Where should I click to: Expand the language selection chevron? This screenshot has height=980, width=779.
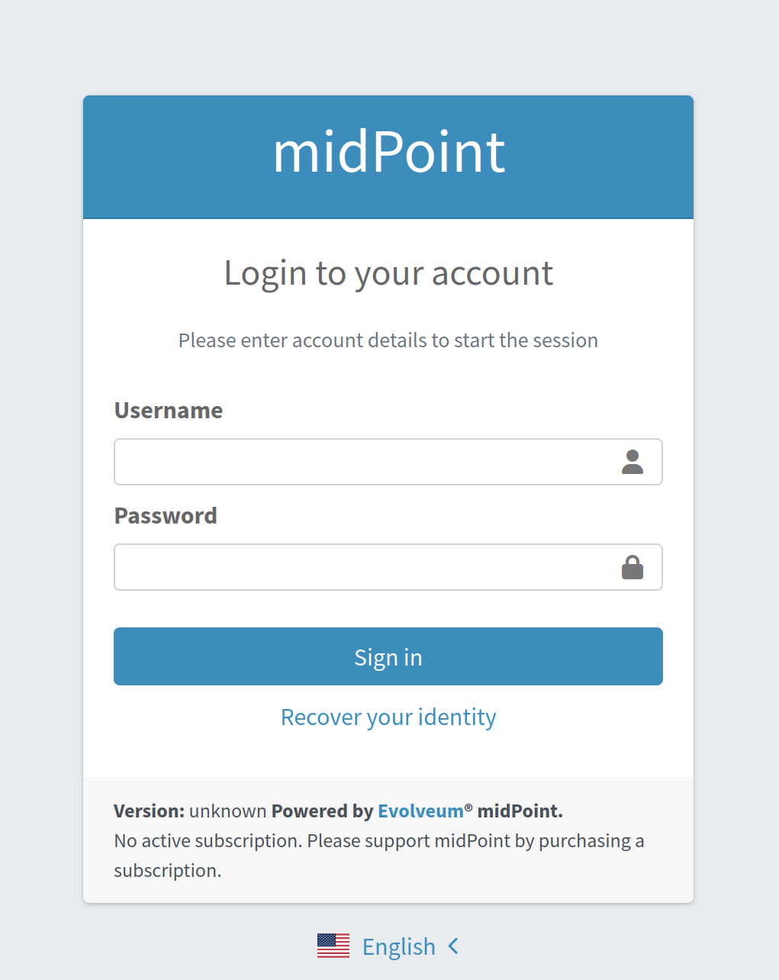coord(452,946)
